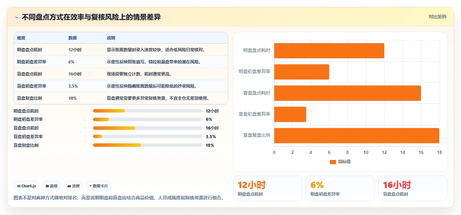Image resolution: width=461 pixels, height=215 pixels.
Task: Click the 盲盘初盘差异率 progress bar
Action: pos(148,136)
